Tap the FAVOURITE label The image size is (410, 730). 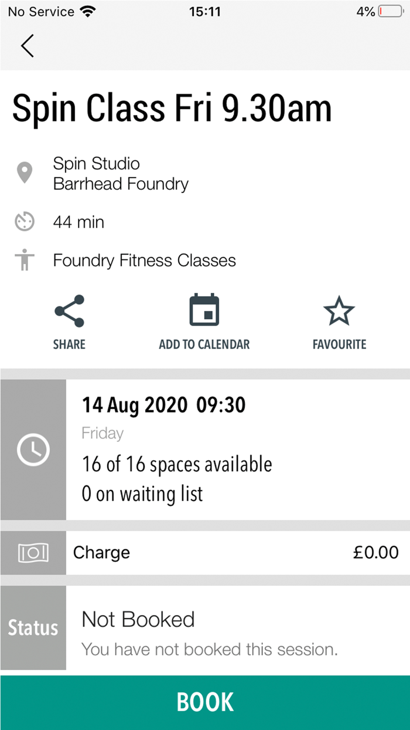pos(339,344)
